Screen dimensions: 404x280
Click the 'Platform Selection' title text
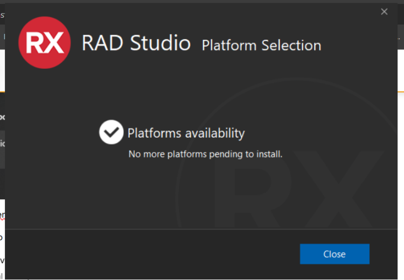tap(261, 46)
